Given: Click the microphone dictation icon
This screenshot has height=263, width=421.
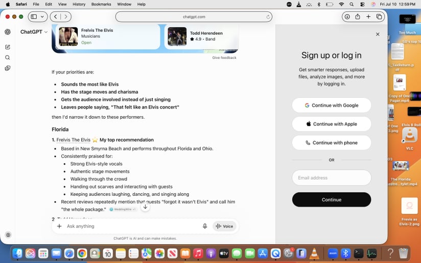Looking at the screenshot, I should coord(205,226).
